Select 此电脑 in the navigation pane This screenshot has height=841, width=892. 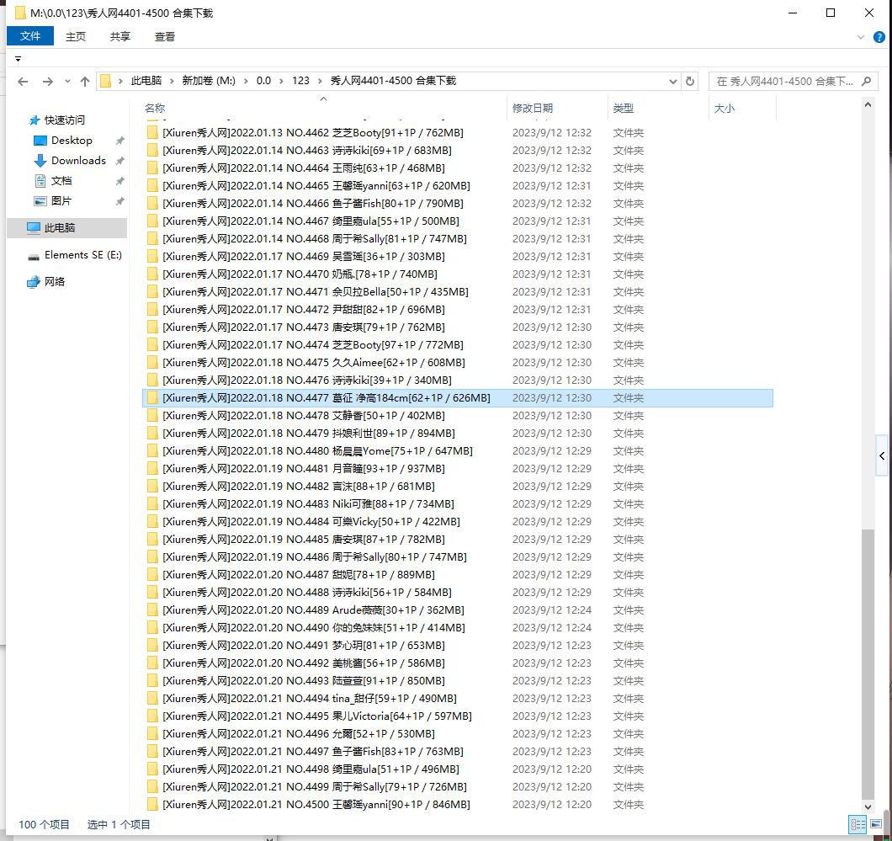pyautogui.click(x=66, y=227)
